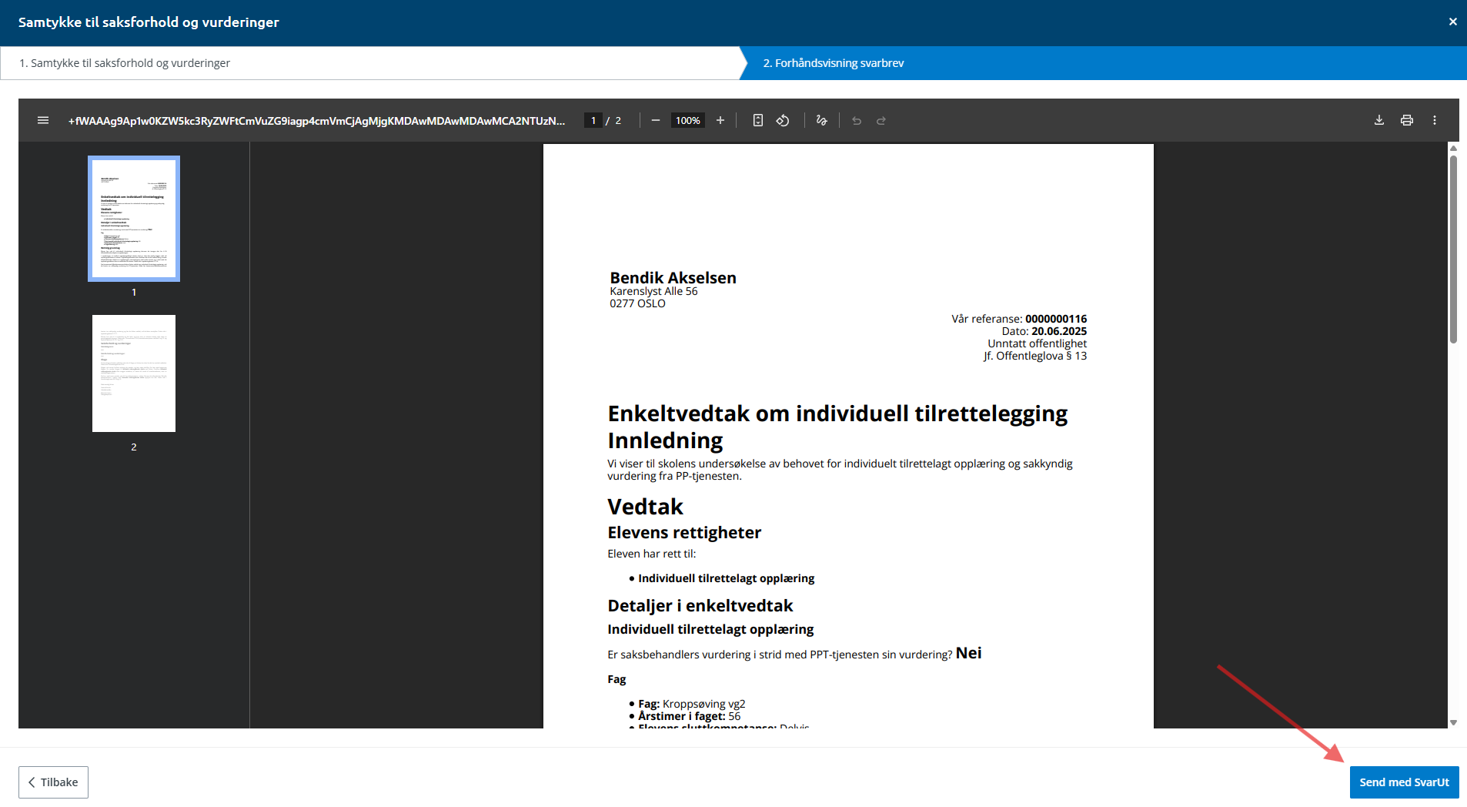Click the bold Nei answer text
The width and height of the screenshot is (1467, 807).
[968, 653]
